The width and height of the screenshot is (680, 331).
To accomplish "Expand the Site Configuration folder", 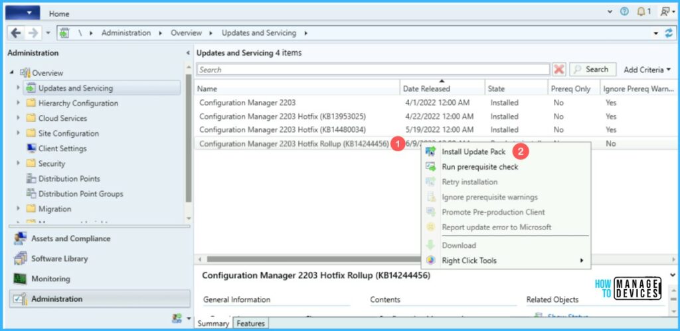I will point(18,133).
